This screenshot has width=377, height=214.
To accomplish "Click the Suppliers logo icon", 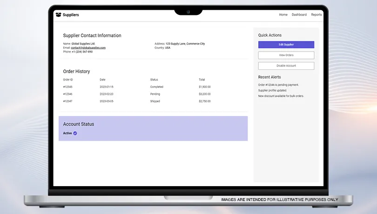I will (x=58, y=15).
